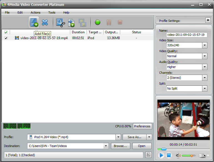Image resolution: width=214 pixels, height=162 pixels.
Task: Stop the preview playback
Action: click(x=169, y=155)
